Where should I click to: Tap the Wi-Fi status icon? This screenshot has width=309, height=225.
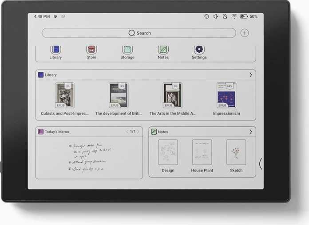(x=234, y=16)
